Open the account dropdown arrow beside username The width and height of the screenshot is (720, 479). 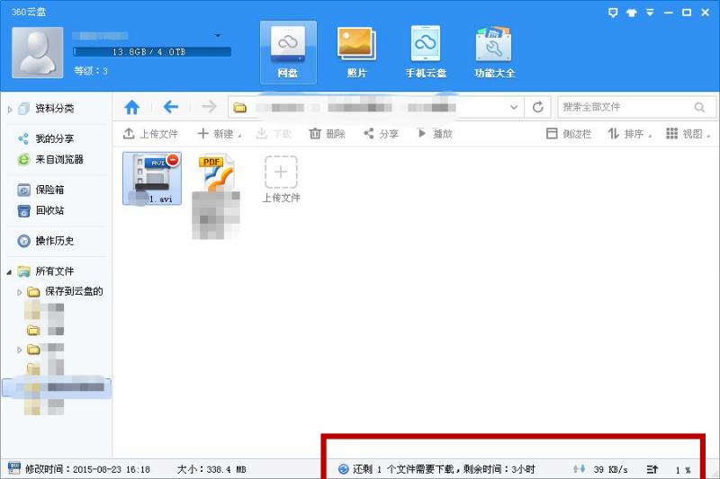coord(218,36)
